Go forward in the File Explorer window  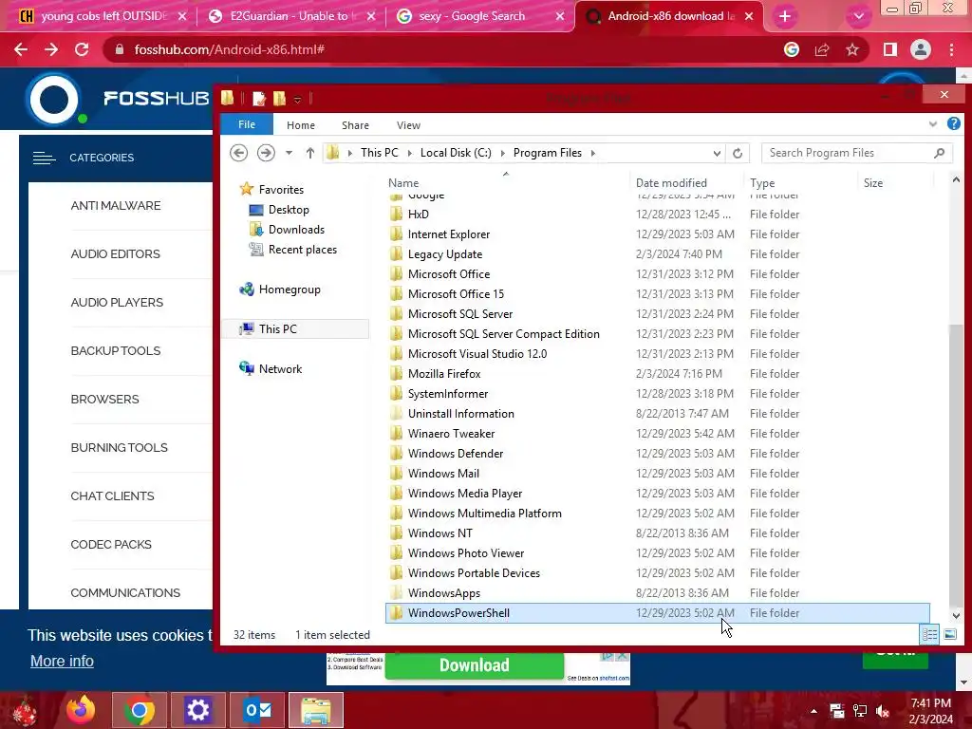[266, 153]
